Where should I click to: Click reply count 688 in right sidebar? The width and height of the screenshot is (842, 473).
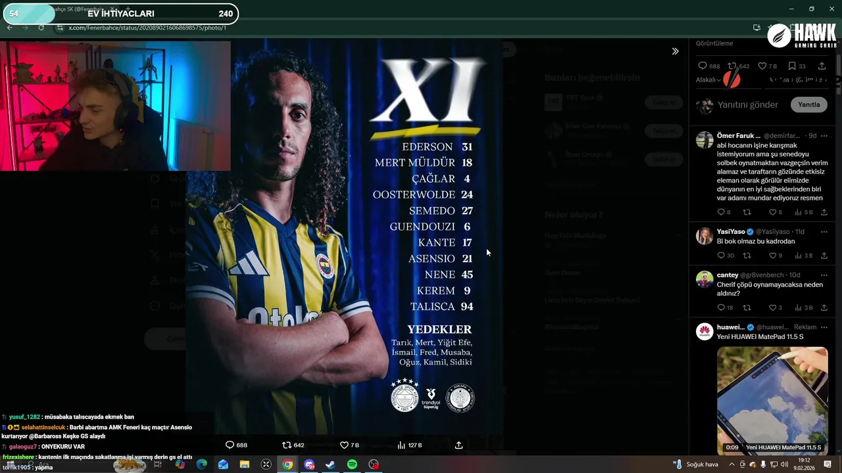(709, 66)
